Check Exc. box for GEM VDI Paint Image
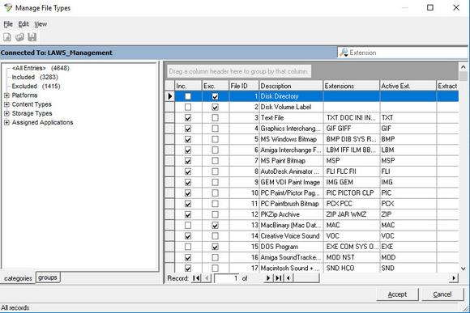This screenshot has width=470, height=313. tap(215, 182)
